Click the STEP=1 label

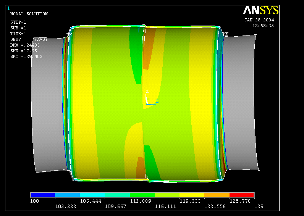coord(18,22)
